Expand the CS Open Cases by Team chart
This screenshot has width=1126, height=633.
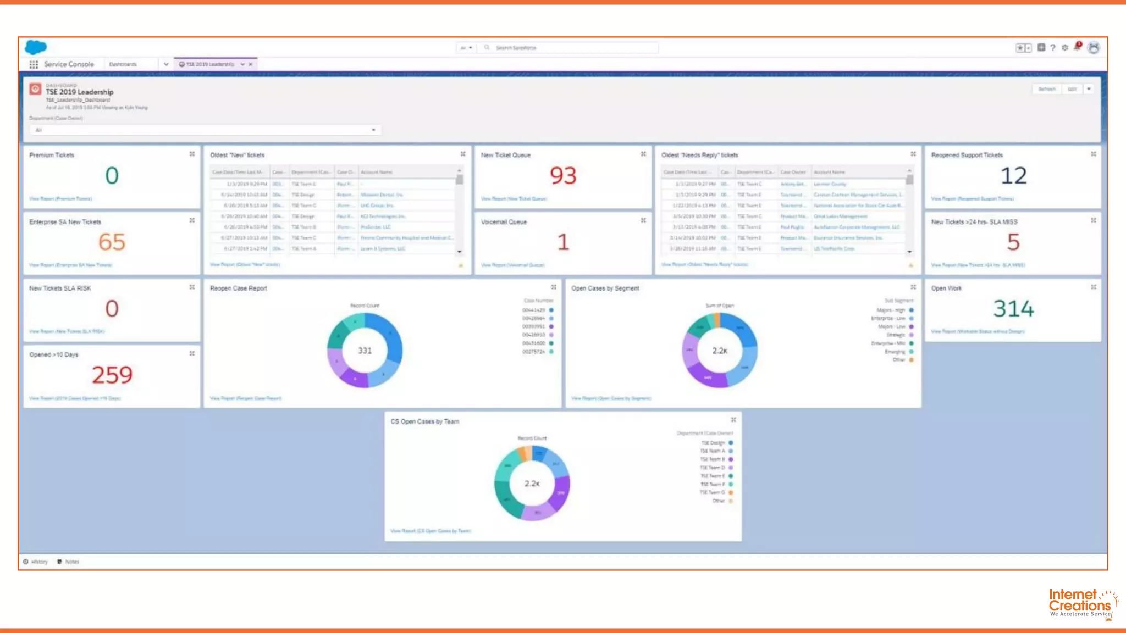(x=733, y=420)
